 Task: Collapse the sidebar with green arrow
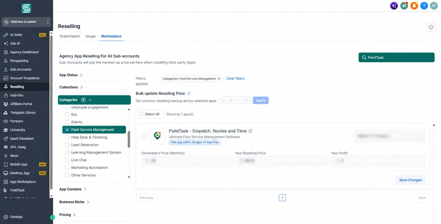pos(52,217)
